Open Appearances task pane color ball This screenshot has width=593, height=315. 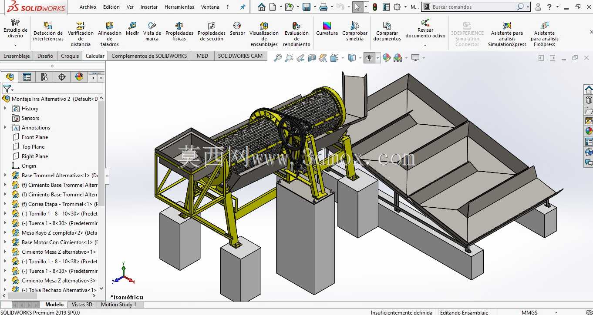[589, 131]
